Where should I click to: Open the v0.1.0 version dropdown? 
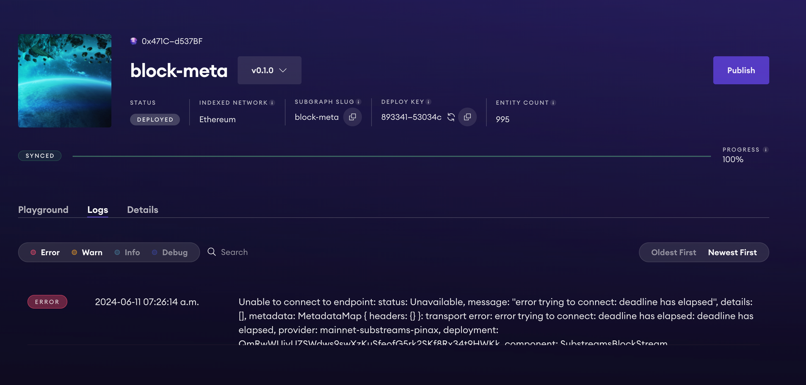(x=269, y=71)
